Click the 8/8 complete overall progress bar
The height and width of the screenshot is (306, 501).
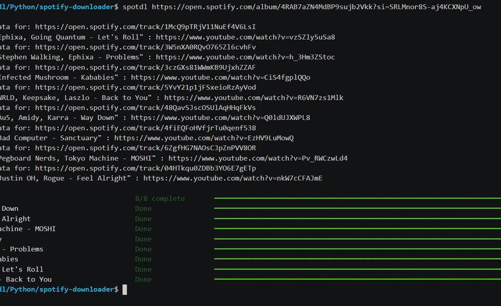click(x=357, y=198)
